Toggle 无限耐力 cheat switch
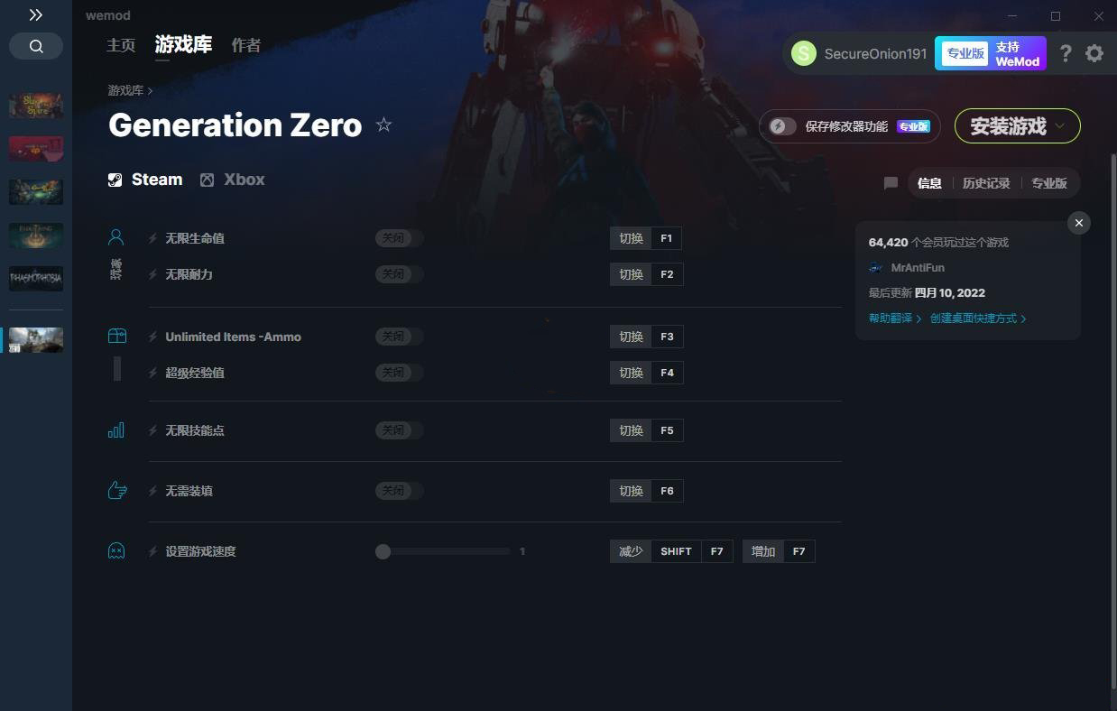 click(x=400, y=274)
